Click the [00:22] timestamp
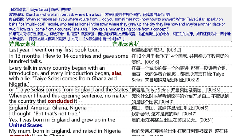 (x=192, y=80)
